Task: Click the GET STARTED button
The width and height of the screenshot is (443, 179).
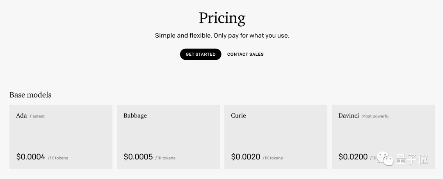Action: (x=201, y=54)
